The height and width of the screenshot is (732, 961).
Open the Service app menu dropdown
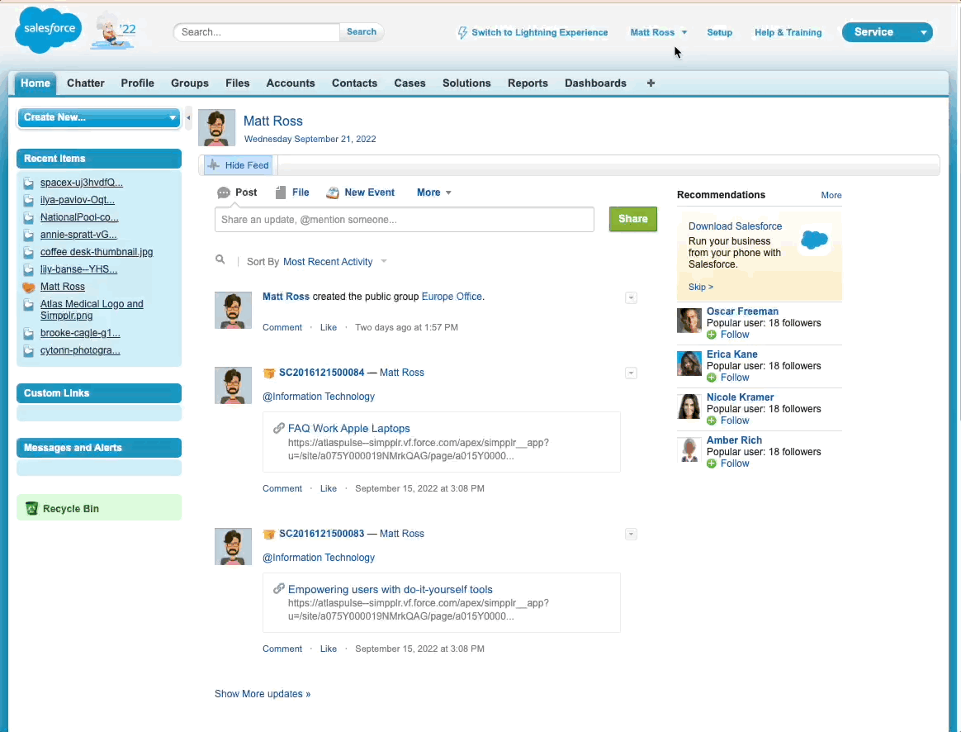coord(923,32)
